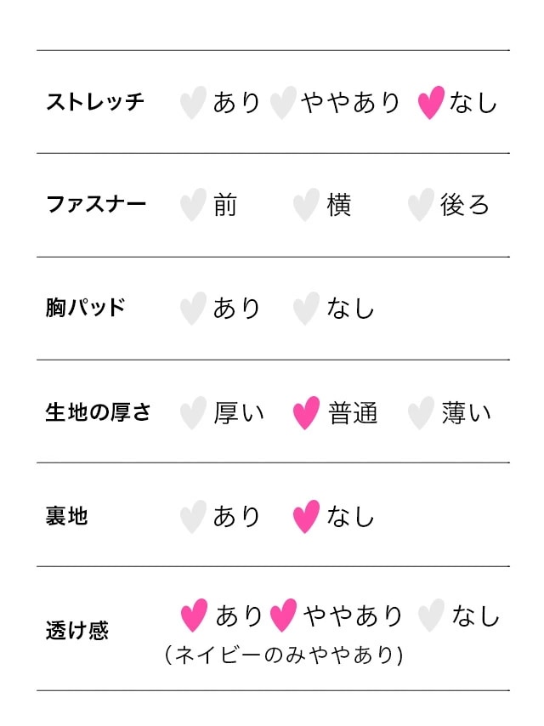Viewport: 544px width, 726px height.
Task: Click the 透け感 row label
Action: pos(76,631)
